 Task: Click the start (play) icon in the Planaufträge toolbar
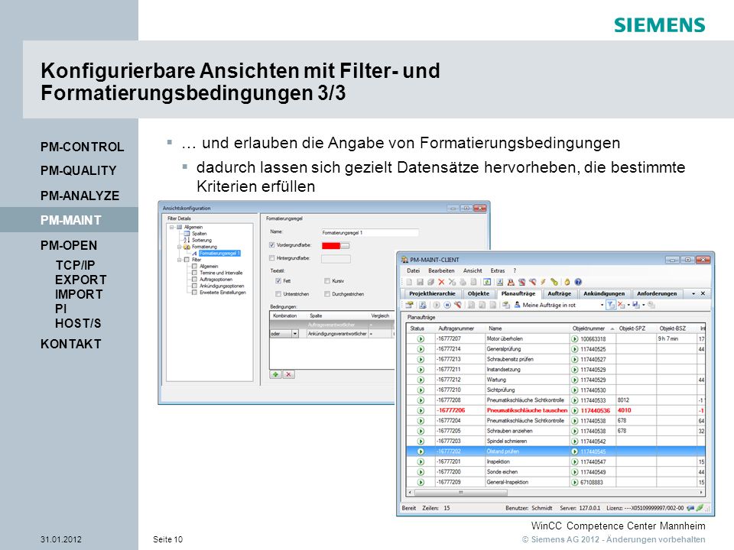click(x=437, y=305)
